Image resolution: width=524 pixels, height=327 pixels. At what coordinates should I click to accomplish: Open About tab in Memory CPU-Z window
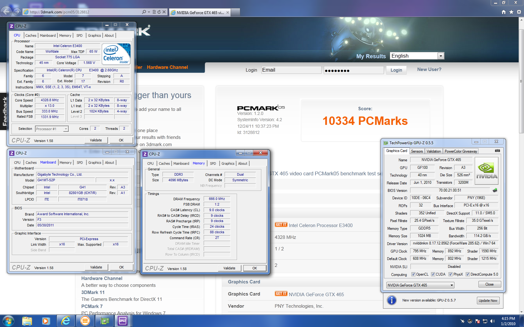click(243, 163)
